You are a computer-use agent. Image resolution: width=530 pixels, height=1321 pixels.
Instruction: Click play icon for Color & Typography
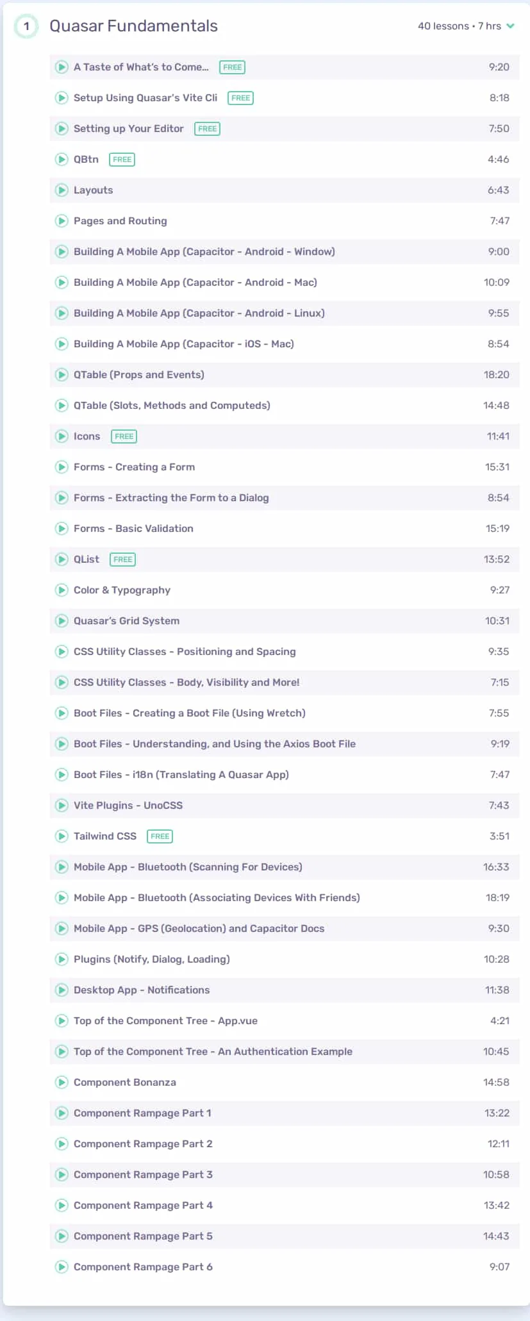point(62,590)
